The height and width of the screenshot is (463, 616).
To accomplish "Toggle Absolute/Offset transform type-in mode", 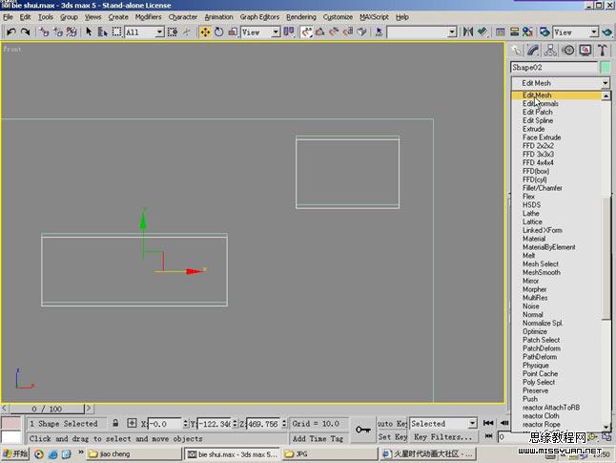I will 132,423.
